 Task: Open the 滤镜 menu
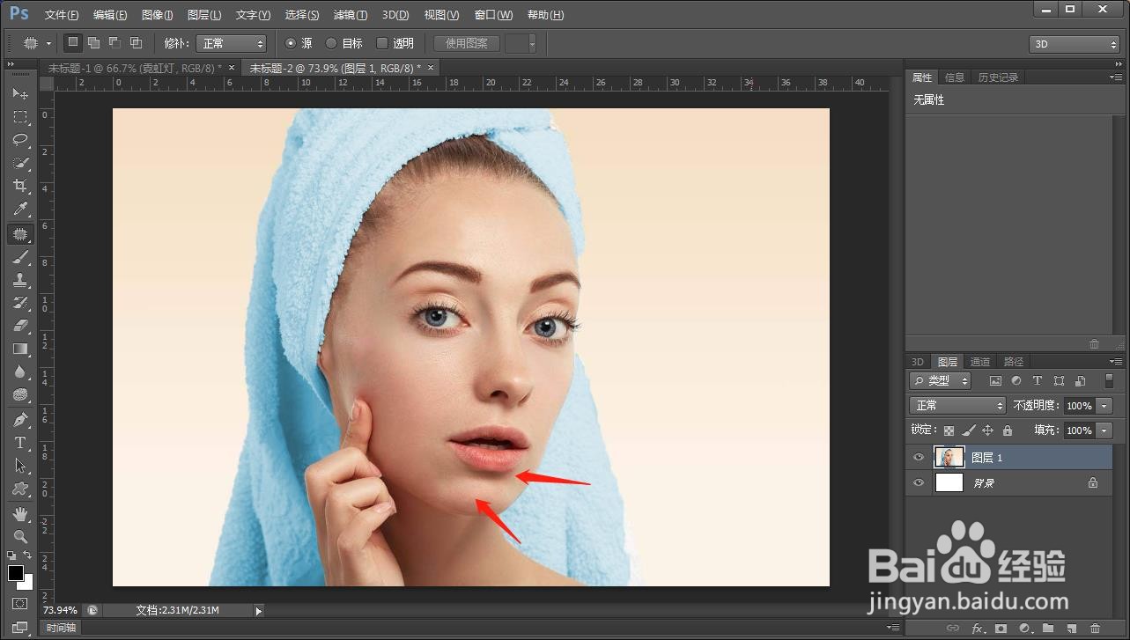click(x=351, y=15)
